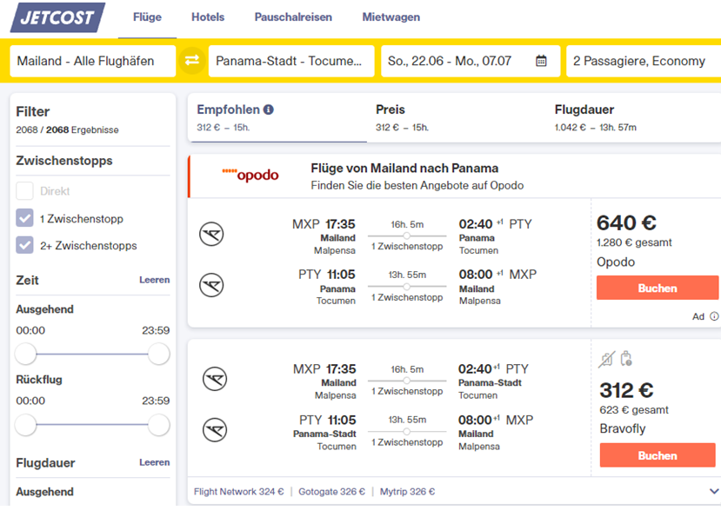
Task: Click the 312 € price in Bravofly card
Action: coord(626,391)
